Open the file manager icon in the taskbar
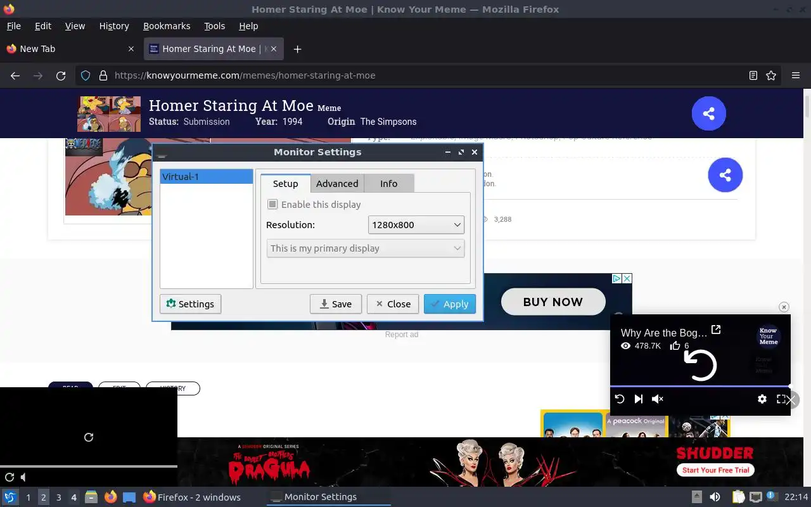 (x=91, y=497)
